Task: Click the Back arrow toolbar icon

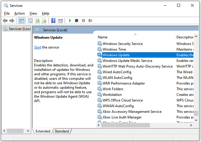Action: click(5, 21)
